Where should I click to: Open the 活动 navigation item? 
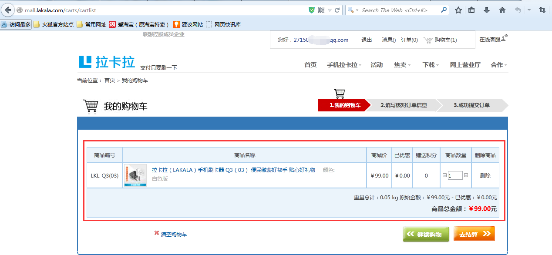tap(377, 65)
